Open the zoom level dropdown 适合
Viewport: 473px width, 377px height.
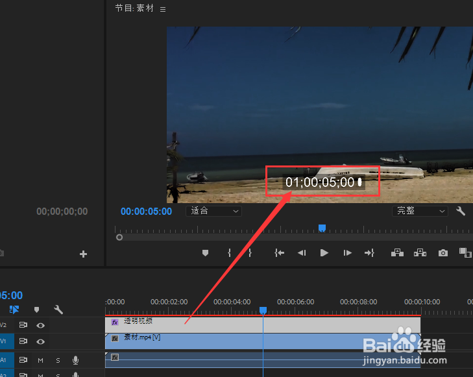(213, 211)
